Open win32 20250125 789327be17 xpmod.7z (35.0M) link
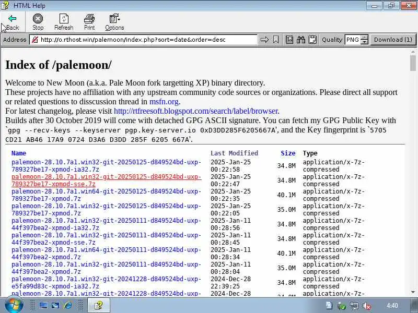The width and height of the screenshot is (418, 313). click(106, 210)
